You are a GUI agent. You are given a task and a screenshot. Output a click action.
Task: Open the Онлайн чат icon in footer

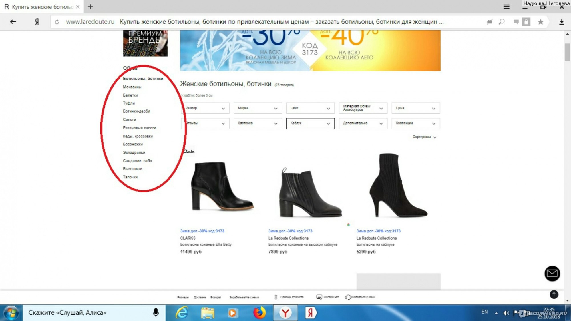click(x=319, y=297)
